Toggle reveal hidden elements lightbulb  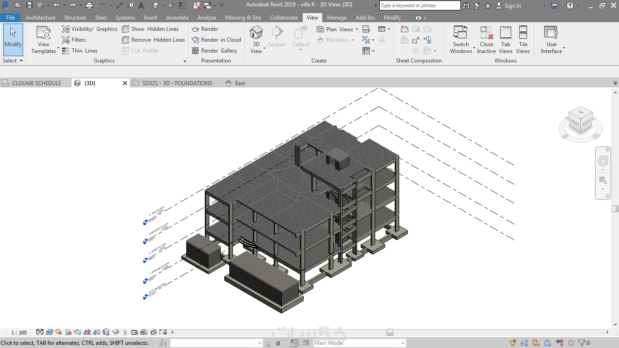tap(125, 332)
